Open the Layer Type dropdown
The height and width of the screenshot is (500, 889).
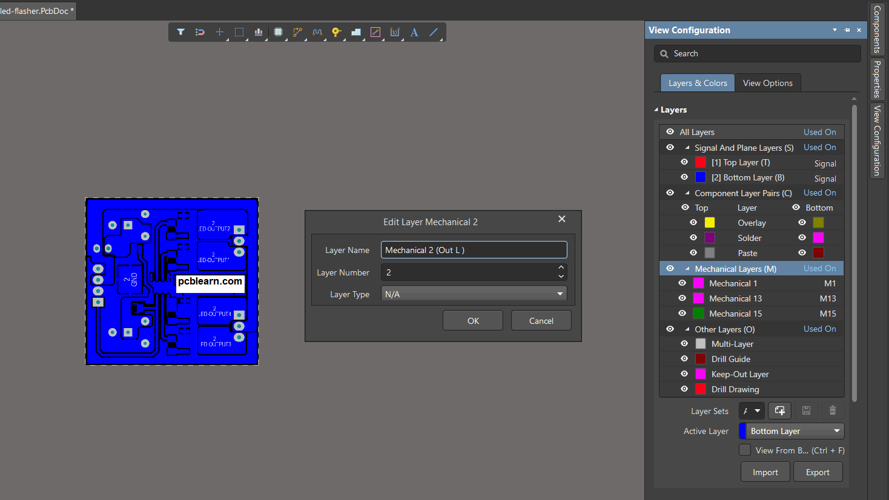(x=560, y=294)
